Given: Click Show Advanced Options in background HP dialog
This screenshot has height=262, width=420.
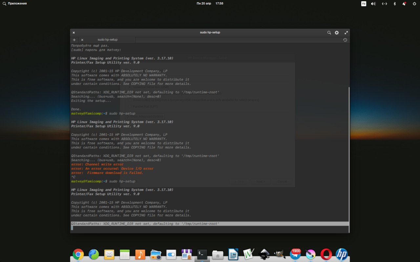Looking at the screenshot, I should click(x=146, y=116).
